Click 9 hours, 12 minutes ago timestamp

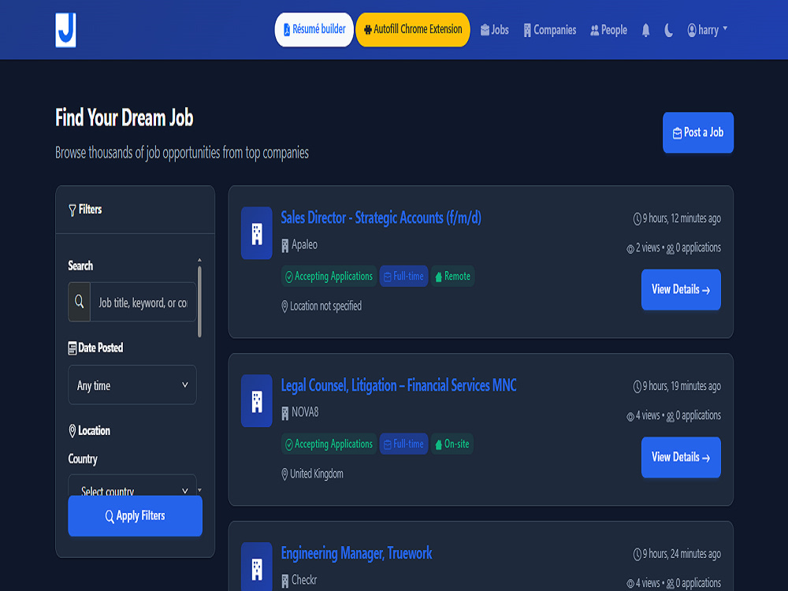pyautogui.click(x=677, y=218)
